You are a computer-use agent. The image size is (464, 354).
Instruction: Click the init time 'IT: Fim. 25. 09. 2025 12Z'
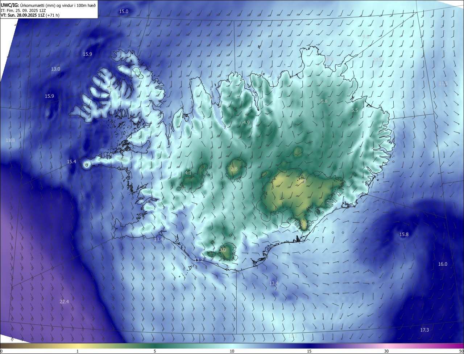click(x=23, y=10)
